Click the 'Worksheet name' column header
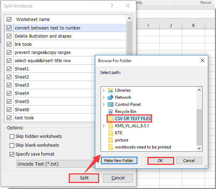Viewport: 216px width, 189px height. point(33,19)
